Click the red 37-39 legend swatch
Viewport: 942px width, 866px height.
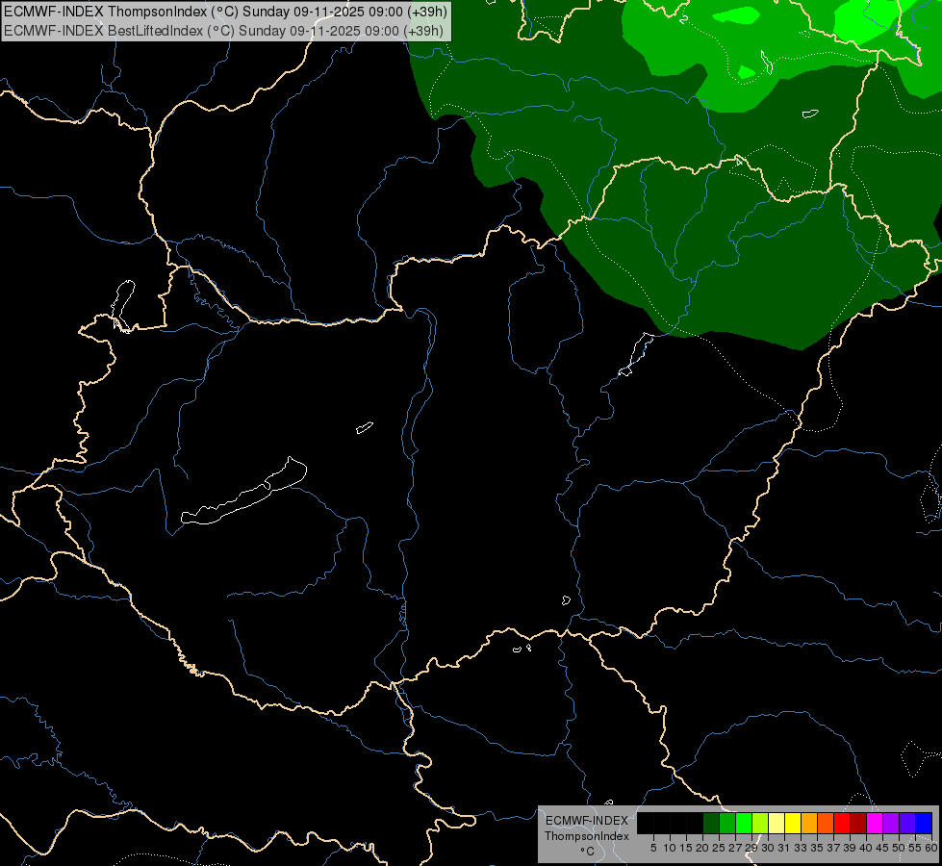click(842, 823)
